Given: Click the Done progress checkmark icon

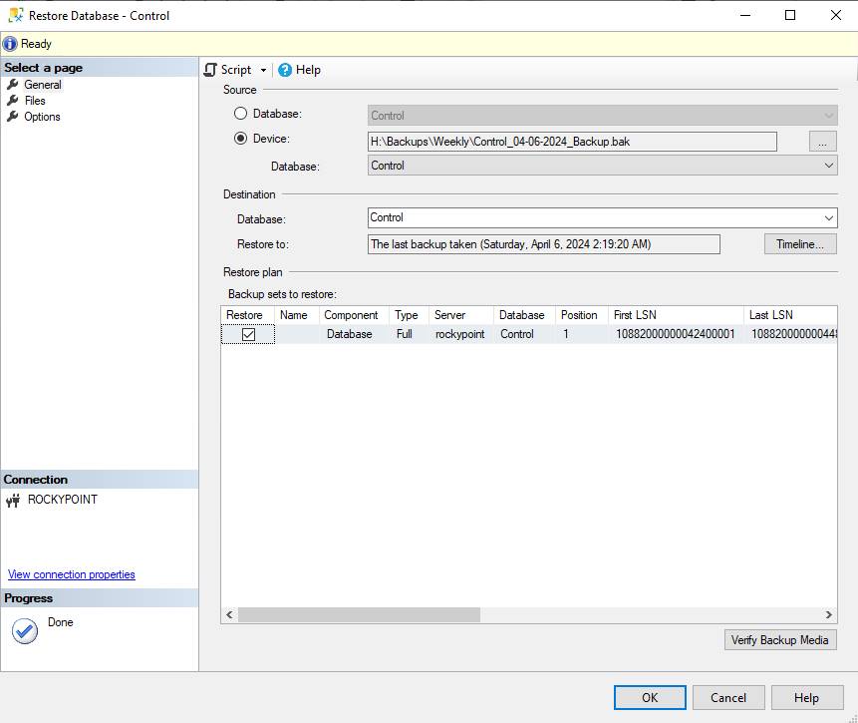Looking at the screenshot, I should click(25, 631).
